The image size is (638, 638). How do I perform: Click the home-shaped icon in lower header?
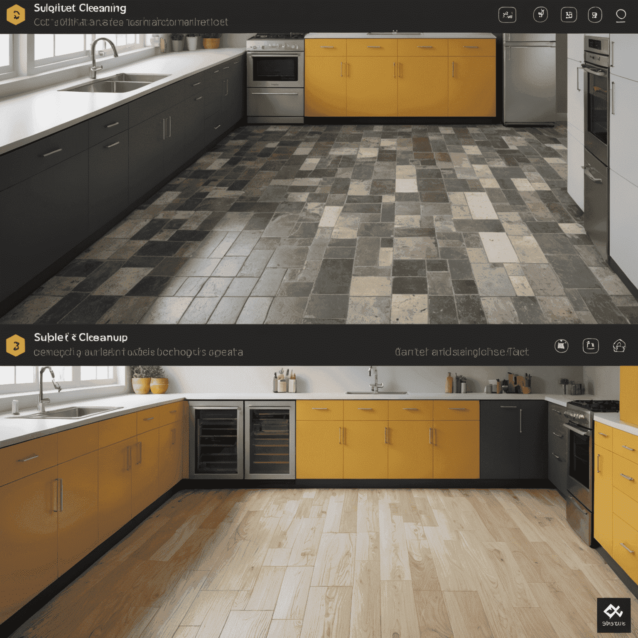click(619, 346)
